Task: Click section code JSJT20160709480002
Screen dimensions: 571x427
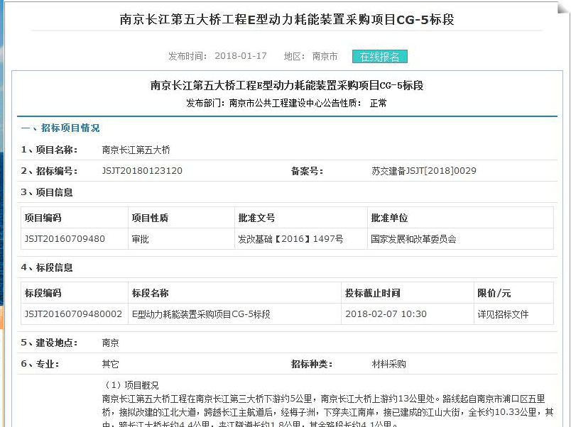Action: (73, 314)
